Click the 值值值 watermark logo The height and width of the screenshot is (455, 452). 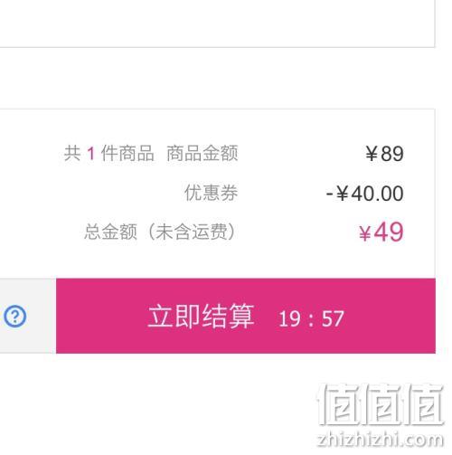click(x=381, y=404)
